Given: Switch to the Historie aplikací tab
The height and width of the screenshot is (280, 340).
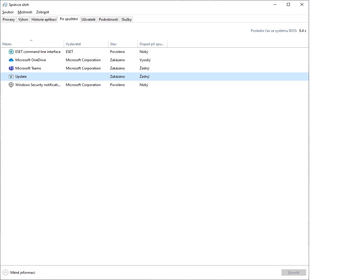Looking at the screenshot, I should click(x=44, y=19).
